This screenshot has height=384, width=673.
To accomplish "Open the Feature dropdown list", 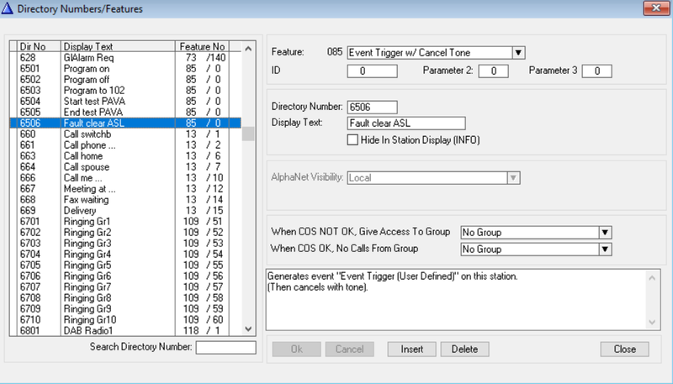I will [518, 53].
